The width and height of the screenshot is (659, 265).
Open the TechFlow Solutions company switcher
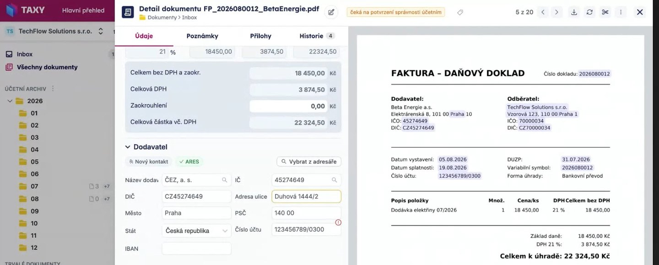(55, 31)
